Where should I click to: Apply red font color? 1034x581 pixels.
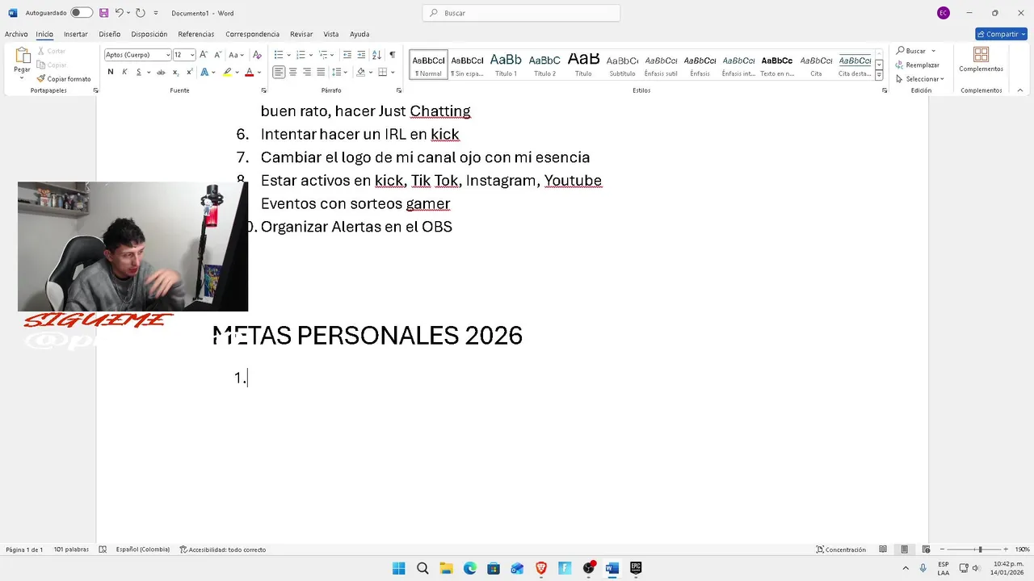[249, 72]
